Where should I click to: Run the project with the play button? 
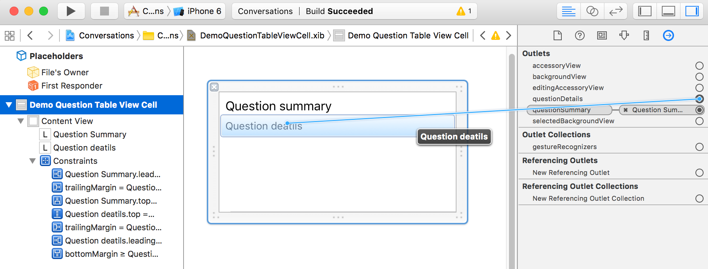tap(71, 11)
